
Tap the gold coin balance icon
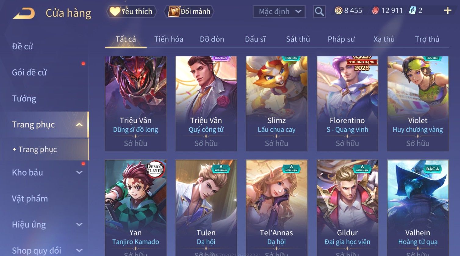point(338,11)
